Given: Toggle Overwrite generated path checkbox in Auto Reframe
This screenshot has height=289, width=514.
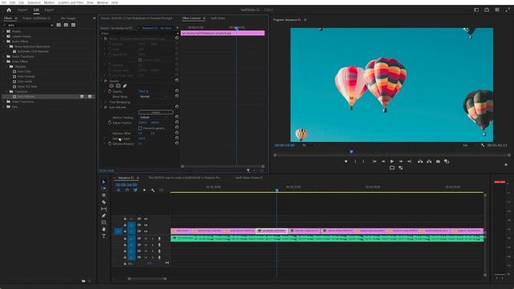Looking at the screenshot, I should [x=141, y=128].
